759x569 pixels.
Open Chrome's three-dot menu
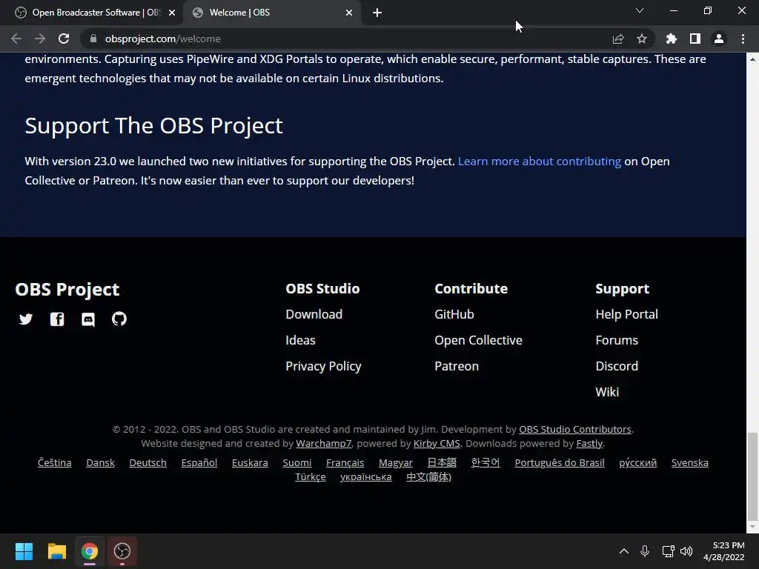(743, 39)
